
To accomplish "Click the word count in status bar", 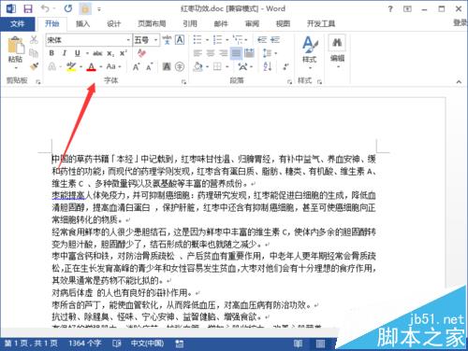I will click(x=84, y=344).
